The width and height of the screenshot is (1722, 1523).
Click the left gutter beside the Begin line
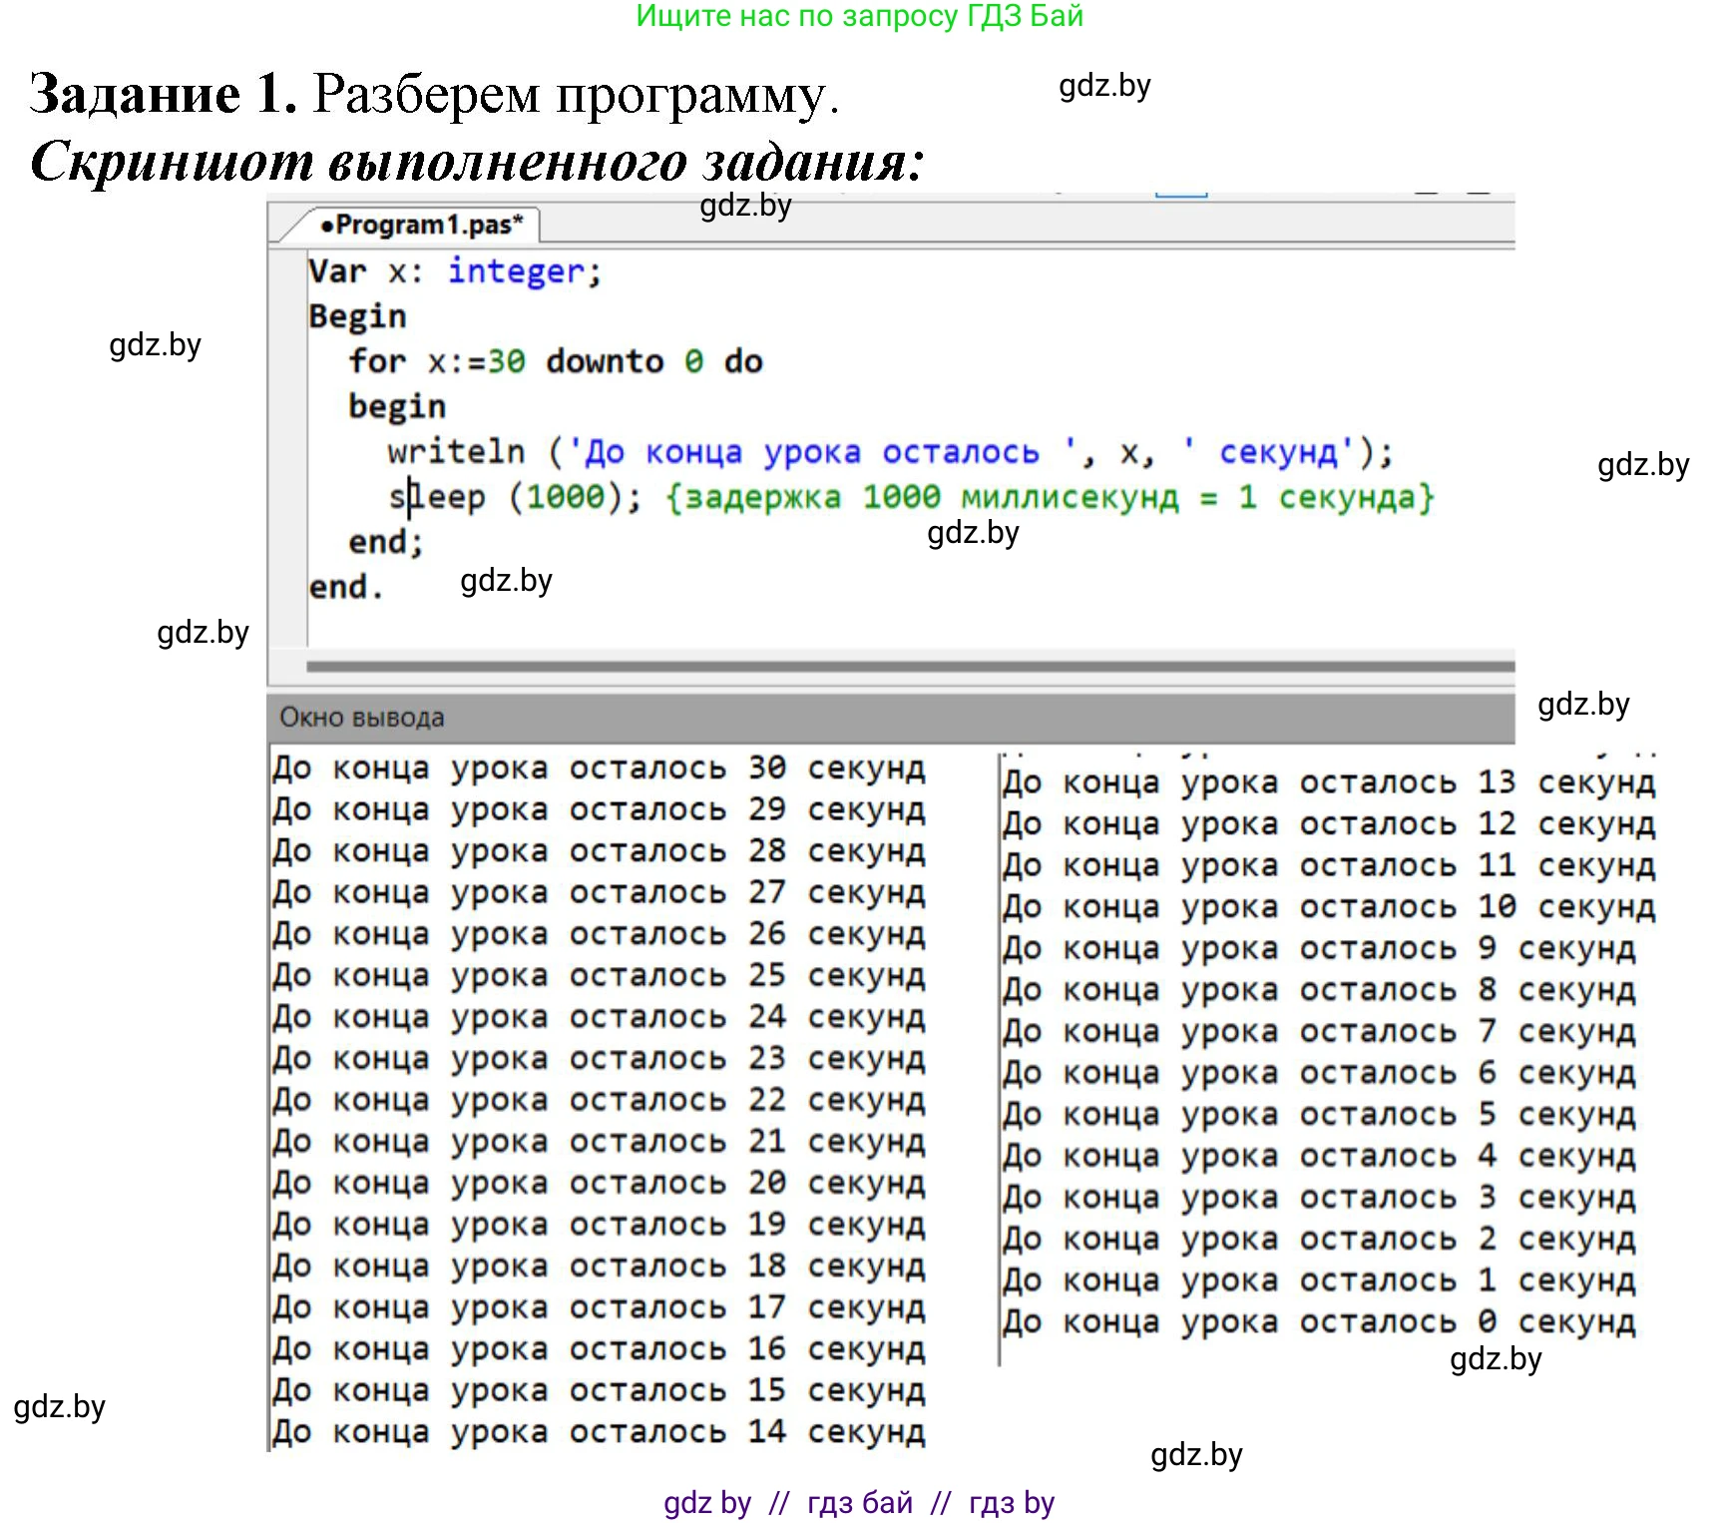[287, 316]
